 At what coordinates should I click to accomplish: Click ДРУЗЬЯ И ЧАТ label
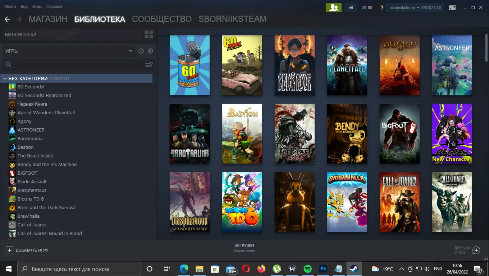[462, 250]
